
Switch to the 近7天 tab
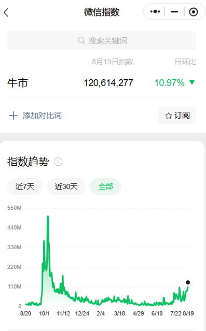[25, 186]
